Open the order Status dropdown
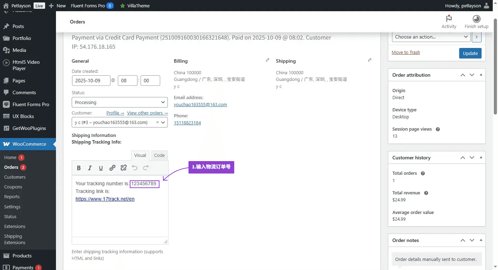Viewport: 498px width, 270px height. coord(120,102)
